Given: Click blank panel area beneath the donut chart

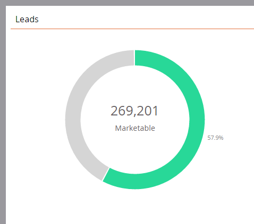Looking at the screenshot, I should [135, 207].
